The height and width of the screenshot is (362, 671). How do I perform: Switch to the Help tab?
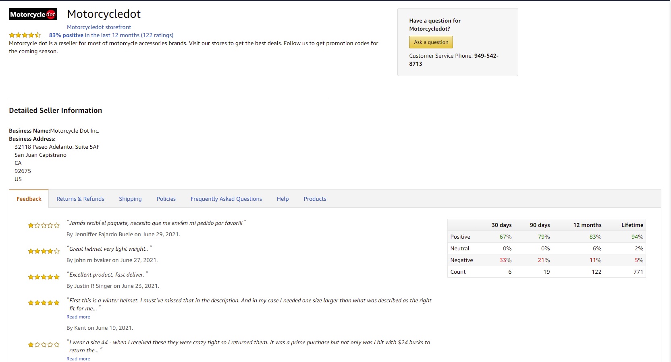click(283, 199)
